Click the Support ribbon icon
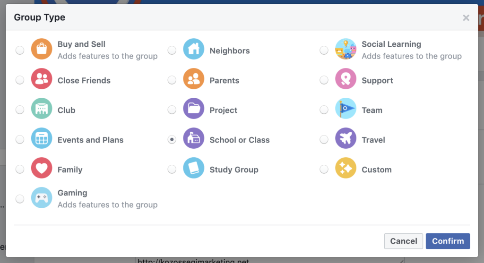Image resolution: width=484 pixels, height=263 pixels. click(x=346, y=79)
